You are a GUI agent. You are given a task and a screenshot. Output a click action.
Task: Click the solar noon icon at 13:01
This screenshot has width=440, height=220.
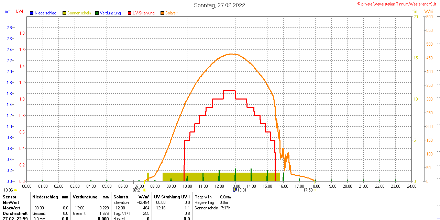pos(235,190)
